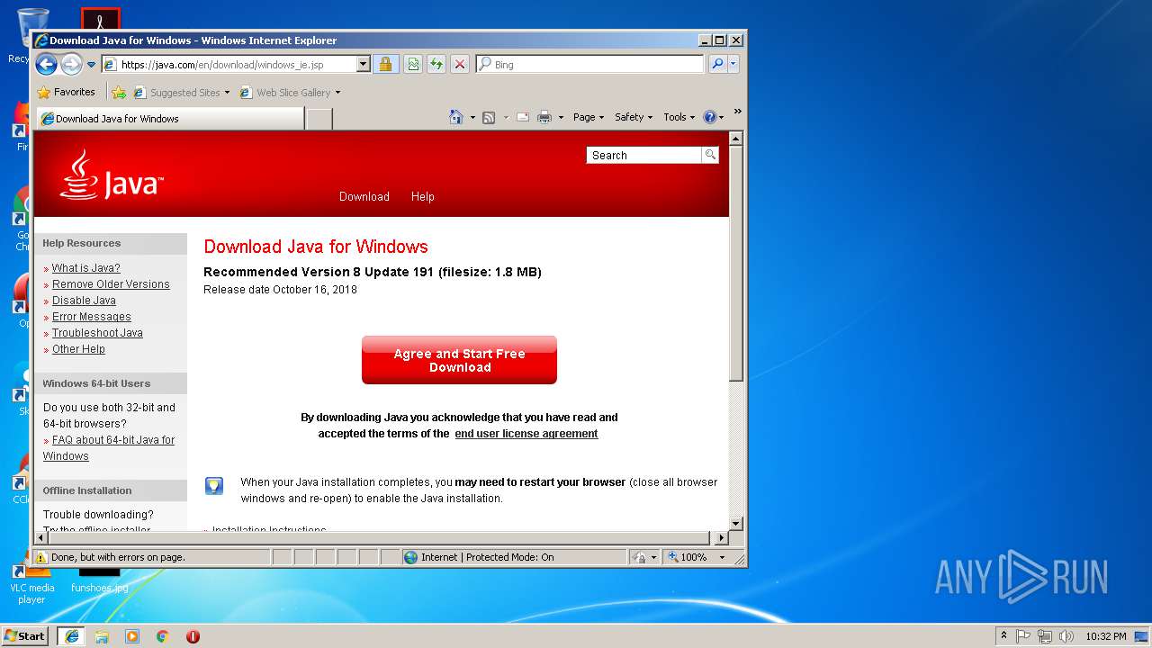Expand the address bar autocomplete dropdown
Viewport: 1152px width, 648px height.
[x=364, y=65]
